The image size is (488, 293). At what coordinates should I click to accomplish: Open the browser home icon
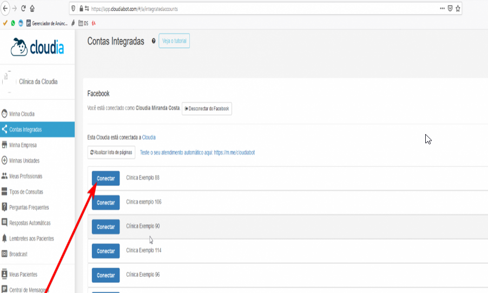32,9
